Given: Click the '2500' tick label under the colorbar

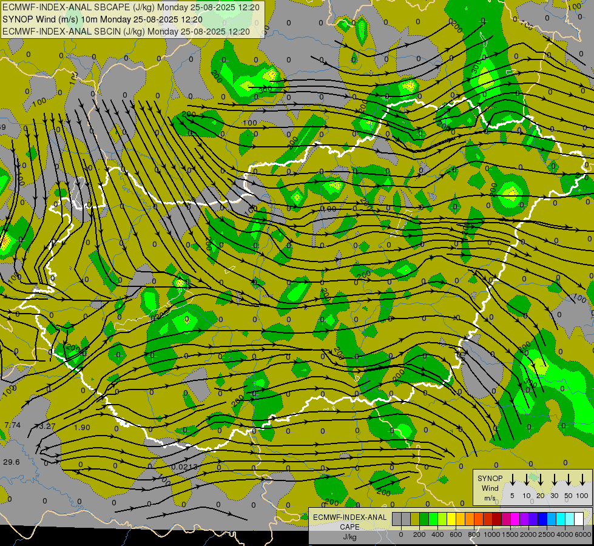Looking at the screenshot, I should coord(547,534).
